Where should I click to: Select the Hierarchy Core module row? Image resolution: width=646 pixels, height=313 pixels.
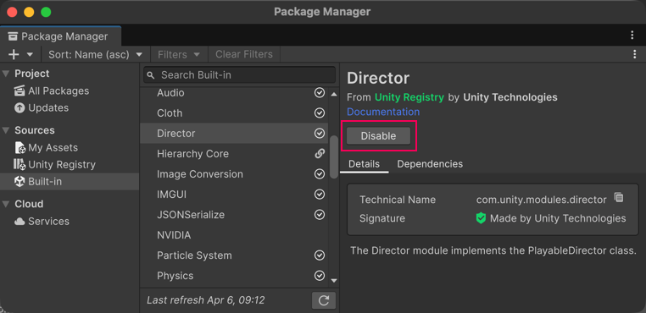click(x=234, y=154)
